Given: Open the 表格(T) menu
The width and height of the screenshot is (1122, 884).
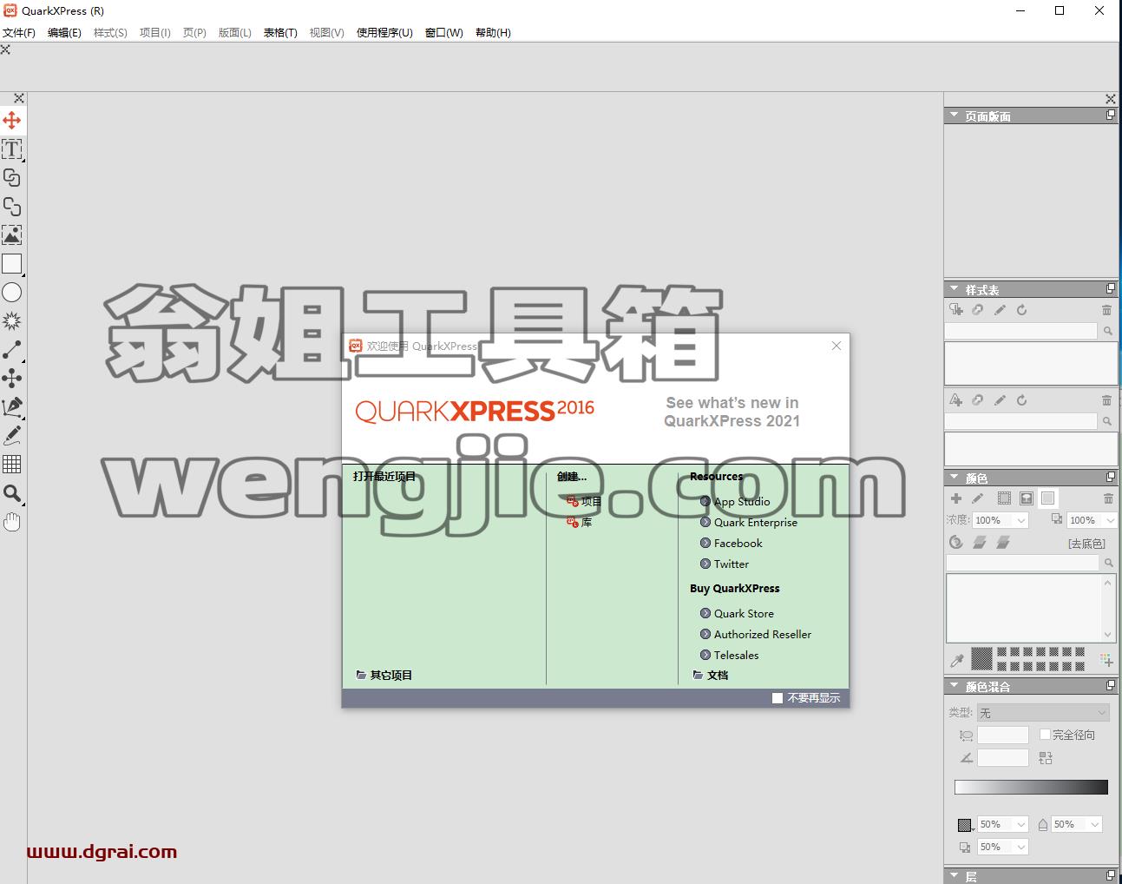Looking at the screenshot, I should [x=280, y=33].
